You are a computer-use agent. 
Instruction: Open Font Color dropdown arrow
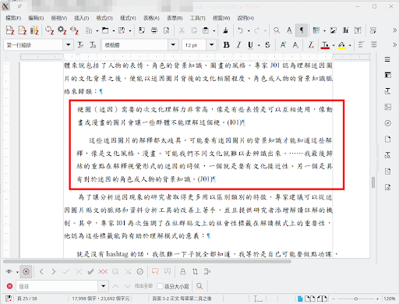[334, 45]
